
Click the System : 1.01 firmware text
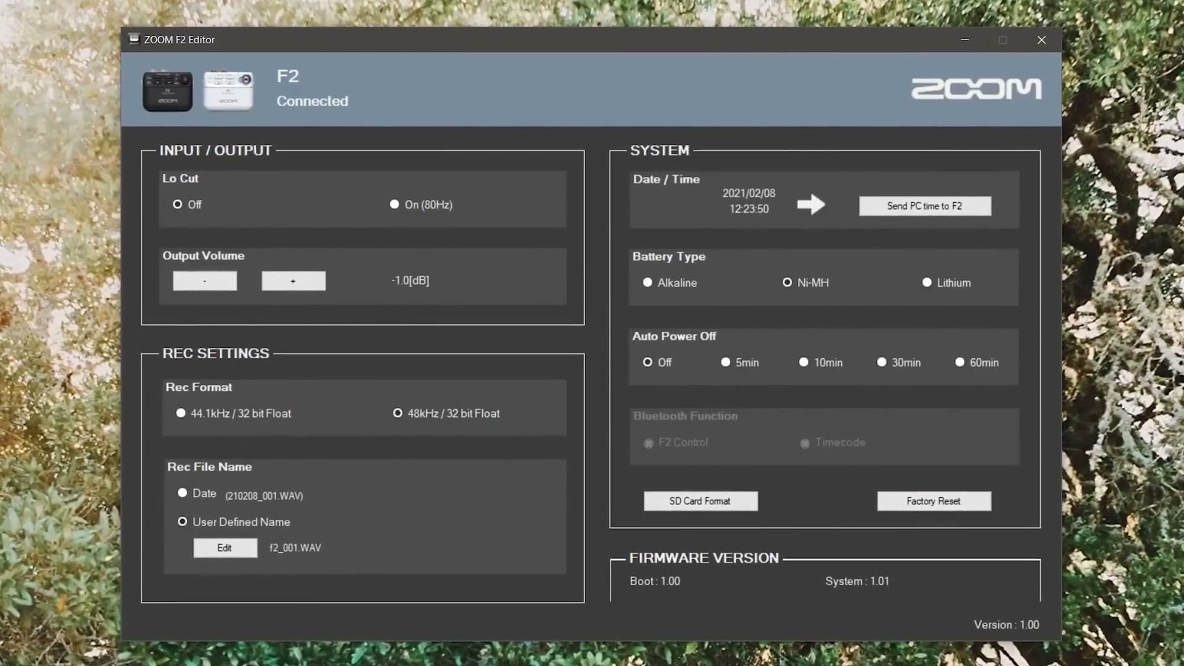857,581
